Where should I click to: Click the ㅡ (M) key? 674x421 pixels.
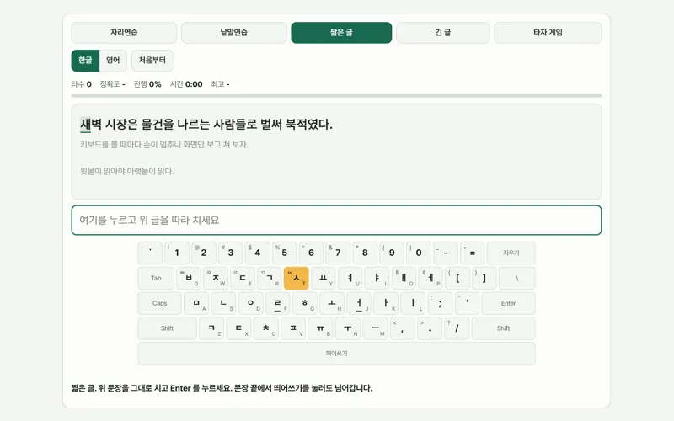click(375, 328)
